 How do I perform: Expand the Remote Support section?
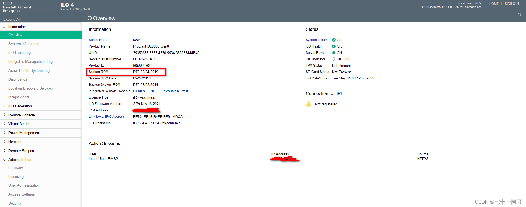click(4, 151)
